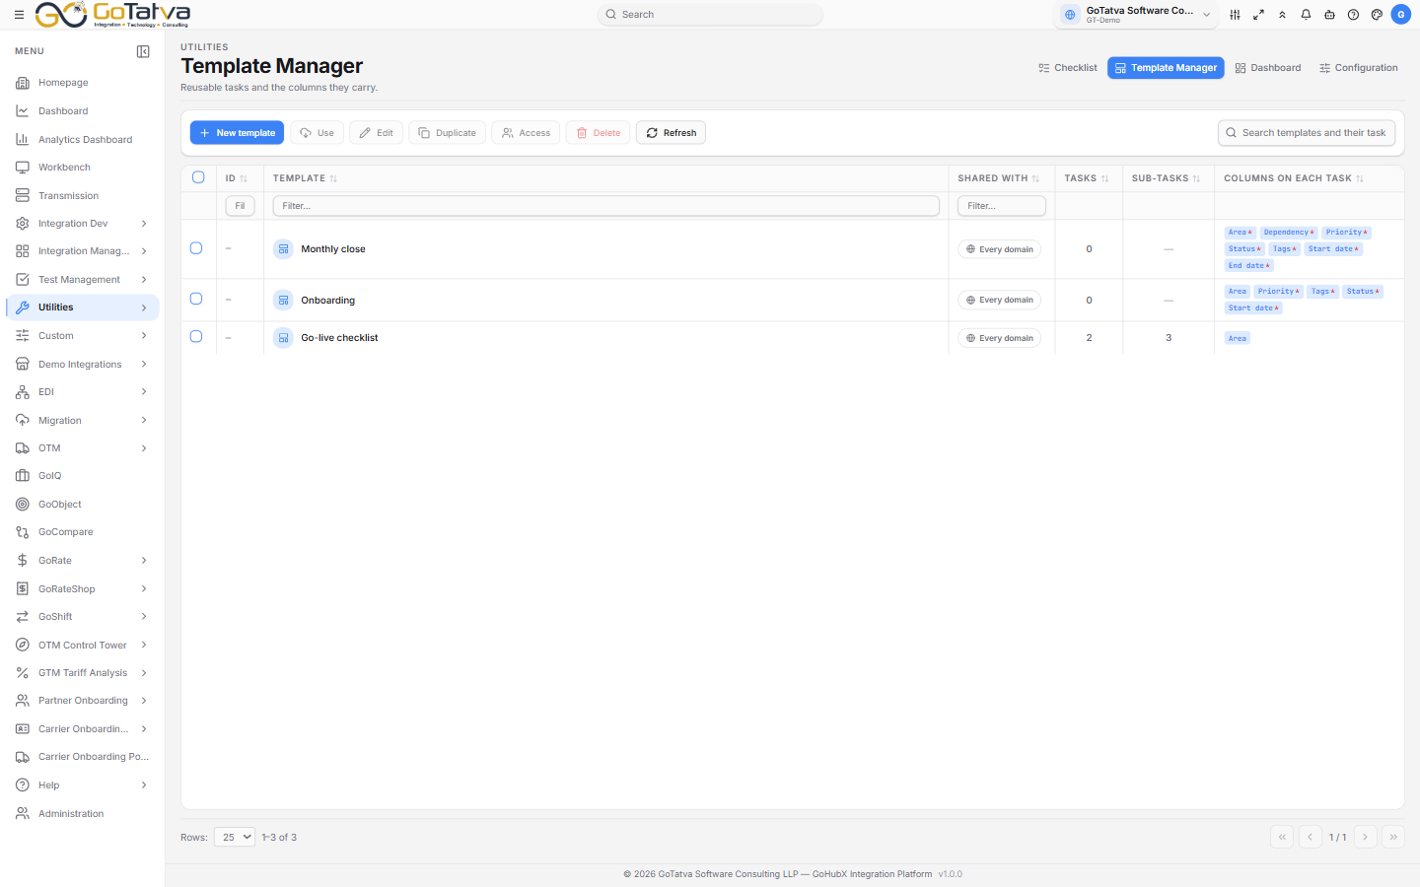The height and width of the screenshot is (887, 1420).
Task: Select the Monthly close row checkbox
Action: click(x=196, y=248)
